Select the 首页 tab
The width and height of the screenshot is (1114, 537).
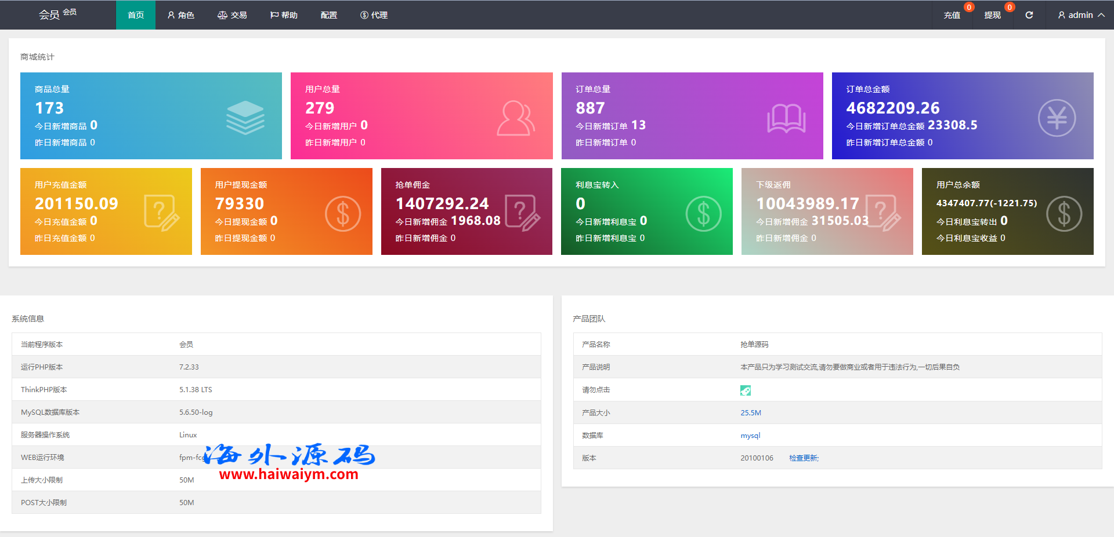(x=136, y=15)
